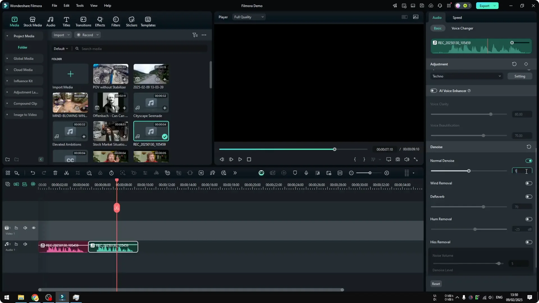Open the Titles panel

tap(66, 21)
